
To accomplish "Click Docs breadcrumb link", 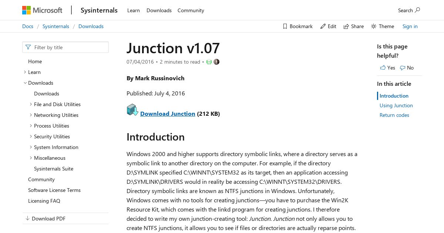I will click(28, 26).
